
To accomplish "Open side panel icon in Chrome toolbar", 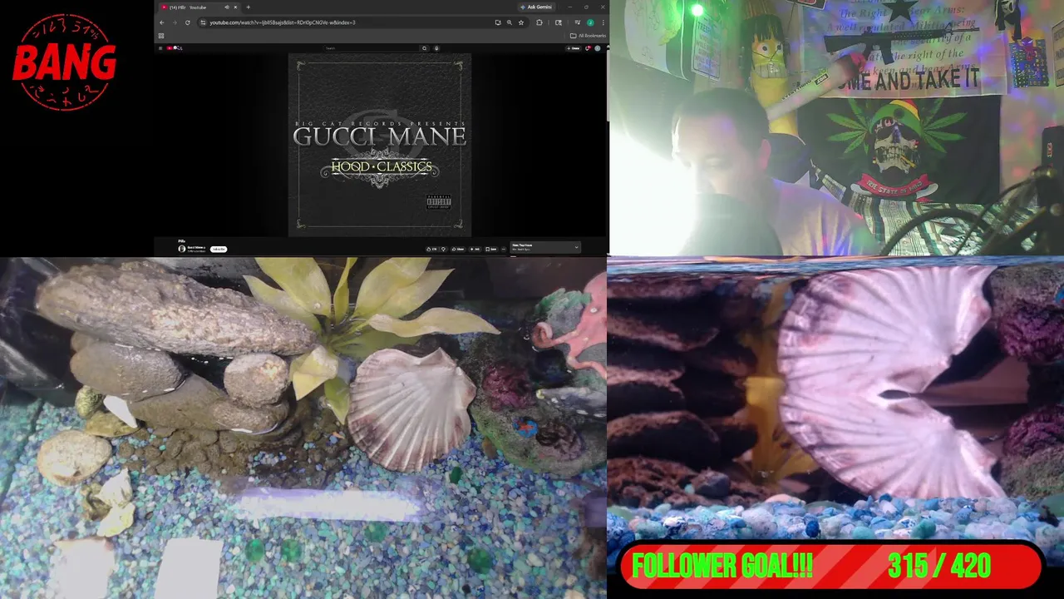I will point(559,22).
